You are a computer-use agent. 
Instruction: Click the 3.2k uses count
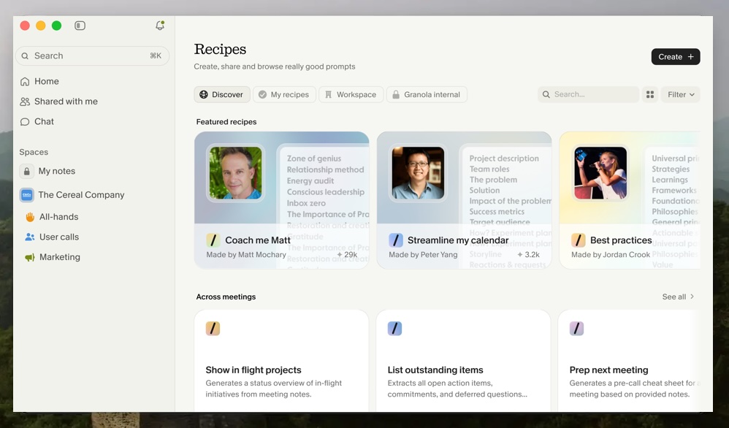point(528,255)
